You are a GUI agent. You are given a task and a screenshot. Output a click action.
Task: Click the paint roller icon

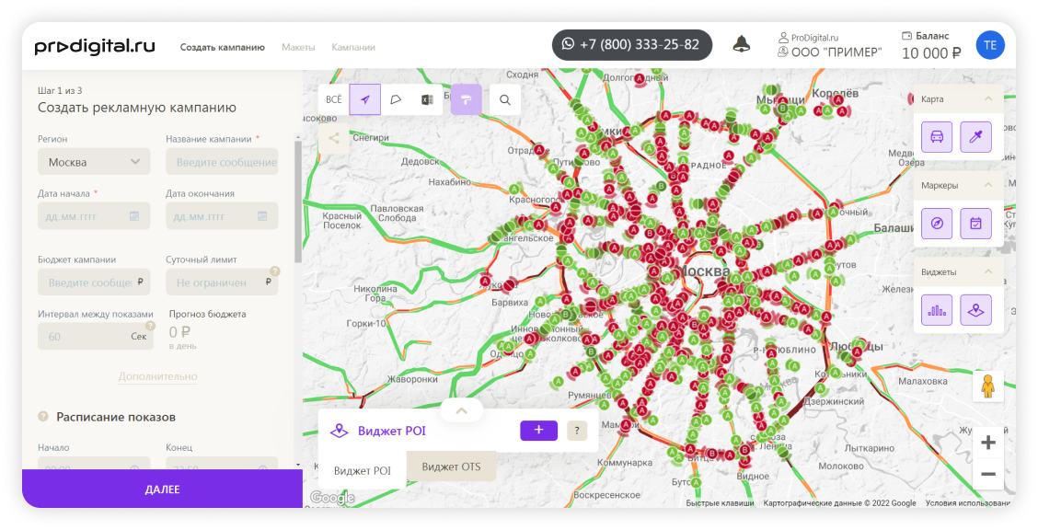[466, 99]
